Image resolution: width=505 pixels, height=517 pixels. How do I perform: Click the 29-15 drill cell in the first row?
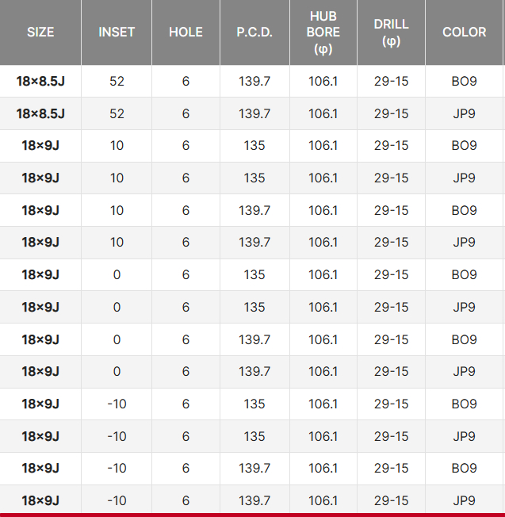click(x=391, y=82)
